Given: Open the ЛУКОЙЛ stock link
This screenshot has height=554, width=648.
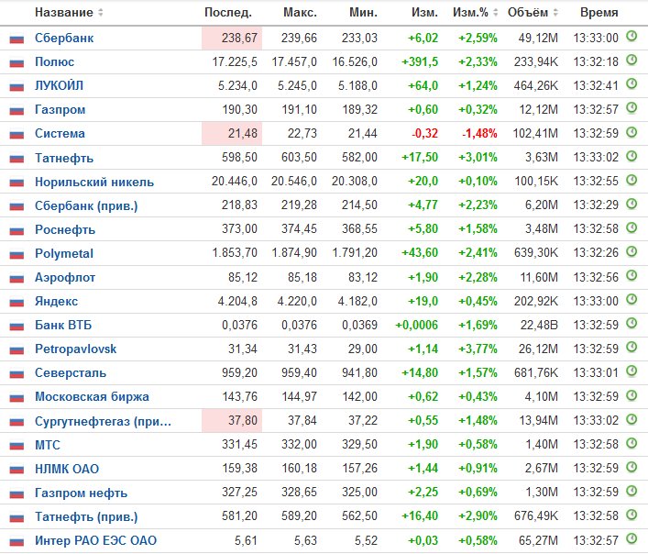Looking at the screenshot, I should tap(59, 85).
